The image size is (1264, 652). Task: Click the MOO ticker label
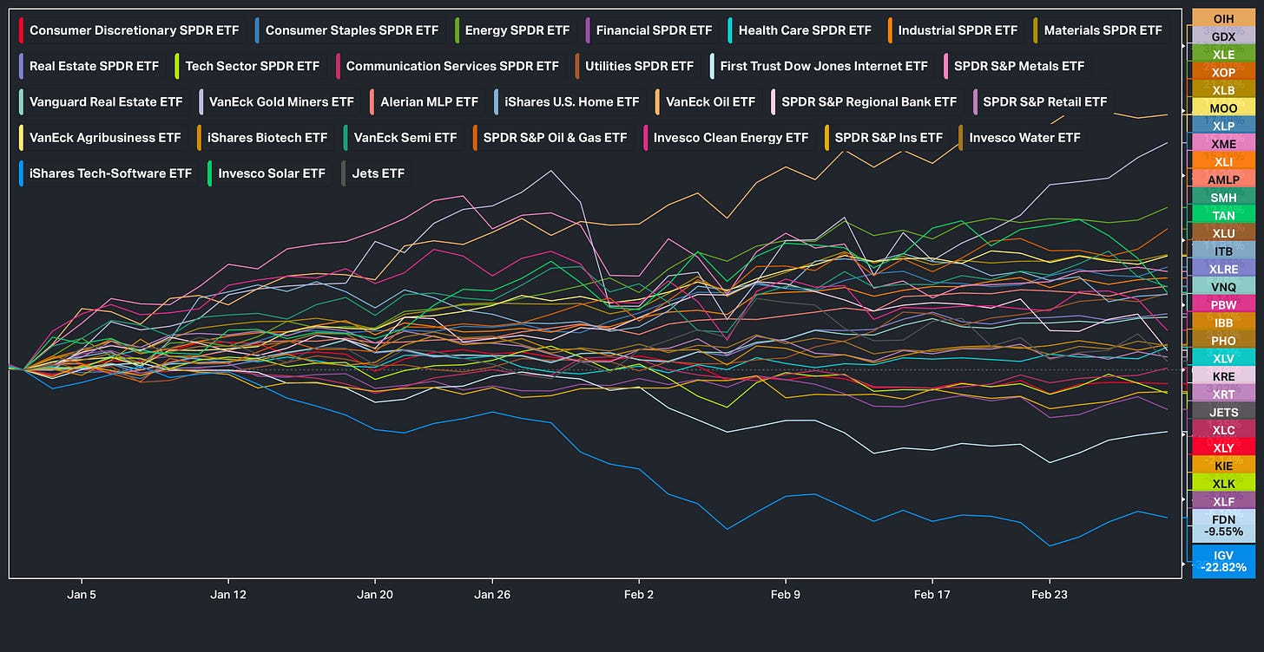pyautogui.click(x=1223, y=108)
